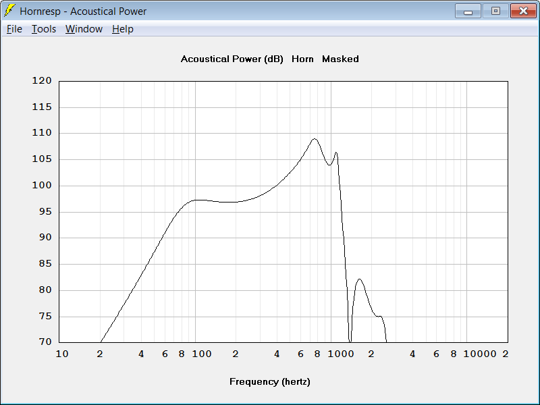Click the 85 value on the dB axis
Image resolution: width=540 pixels, height=405 pixels.
coord(45,264)
